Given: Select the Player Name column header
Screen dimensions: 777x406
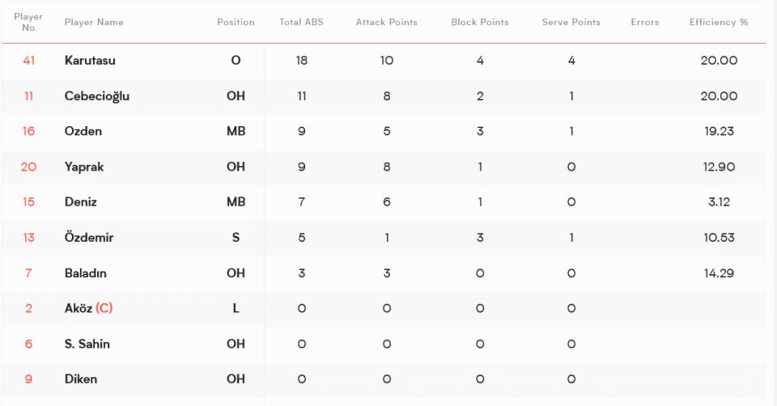Looking at the screenshot, I should (94, 23).
